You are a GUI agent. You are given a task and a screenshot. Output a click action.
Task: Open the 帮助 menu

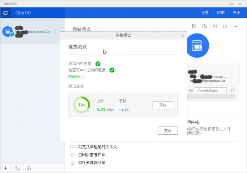pos(221,13)
